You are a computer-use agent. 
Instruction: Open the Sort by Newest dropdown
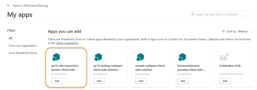coord(236,31)
